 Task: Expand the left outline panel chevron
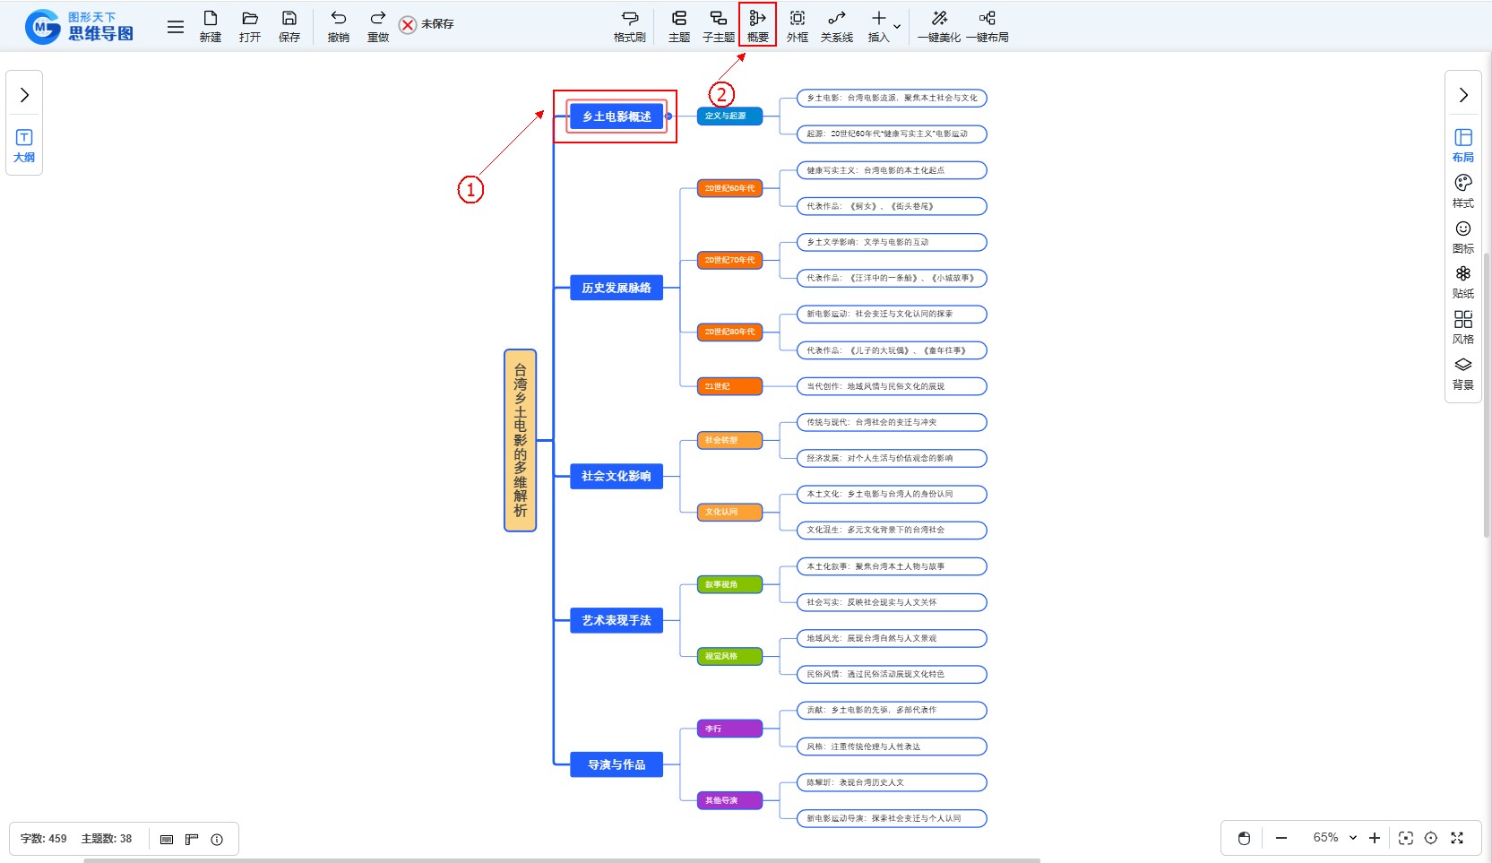click(x=24, y=95)
